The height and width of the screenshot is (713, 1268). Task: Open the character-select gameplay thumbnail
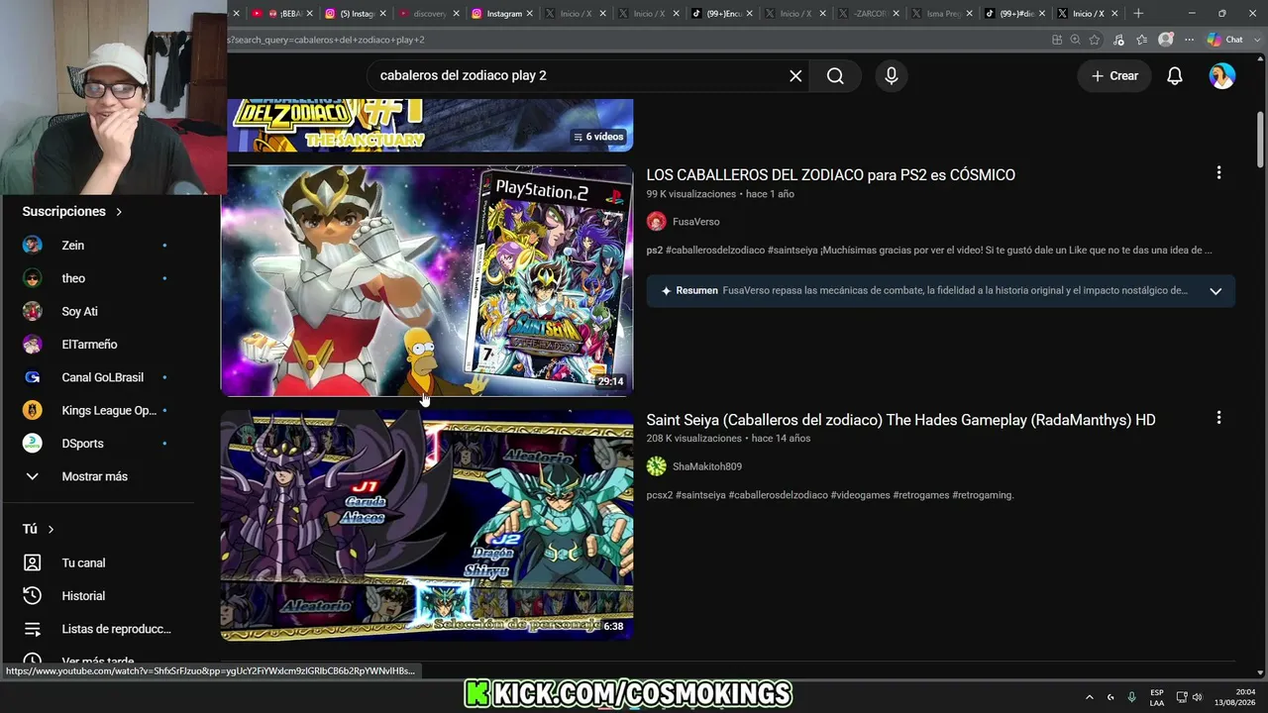pyautogui.click(x=427, y=525)
